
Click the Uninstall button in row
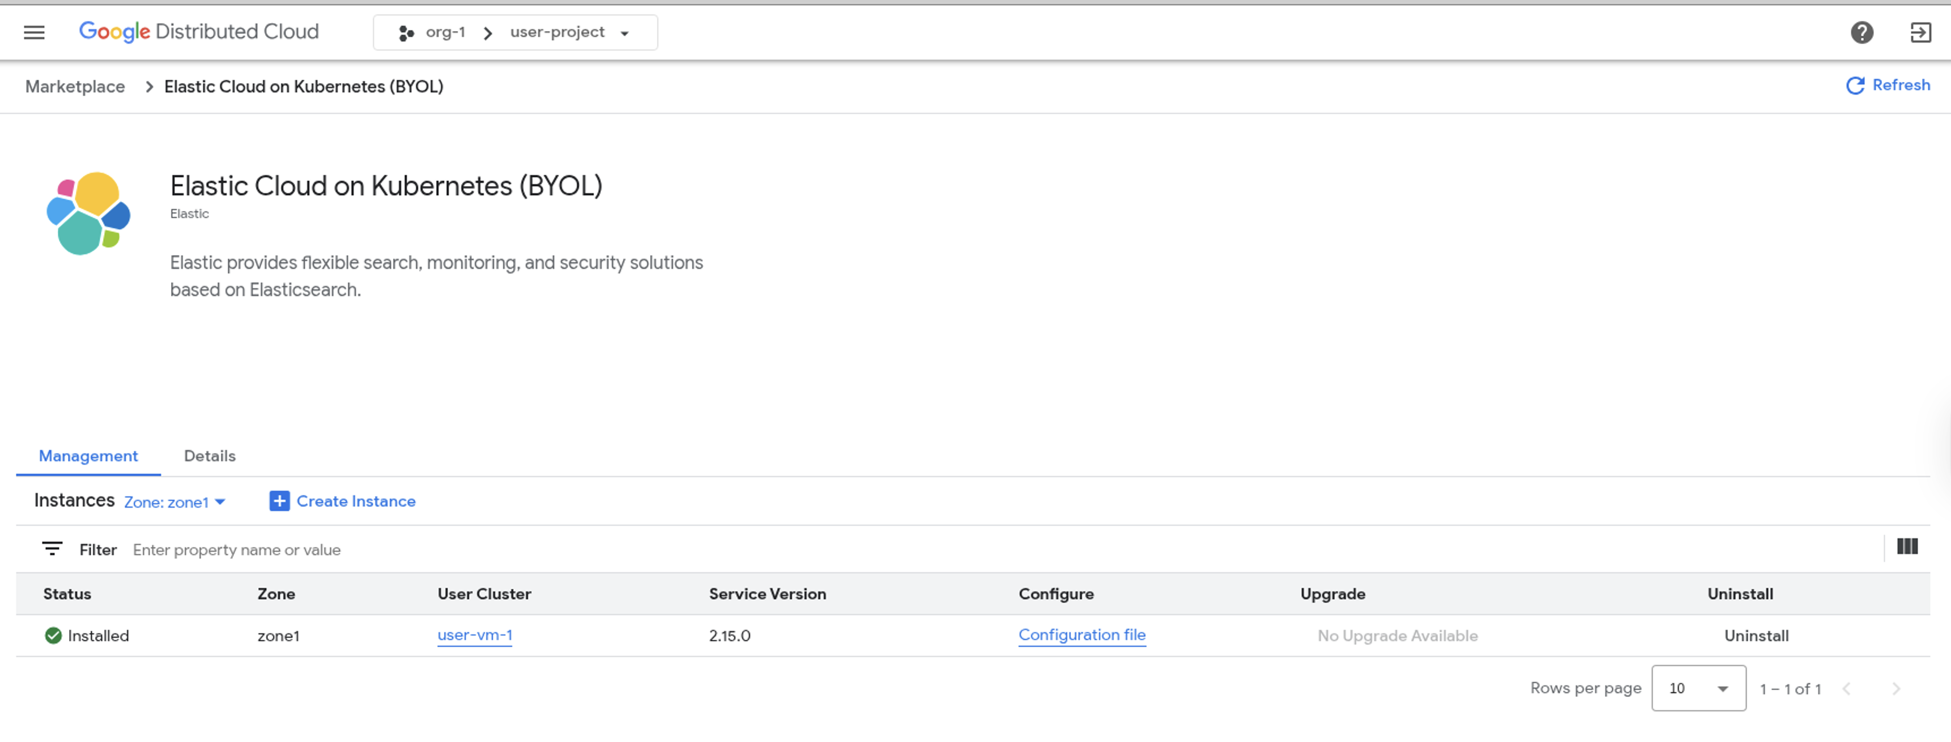[x=1756, y=636]
